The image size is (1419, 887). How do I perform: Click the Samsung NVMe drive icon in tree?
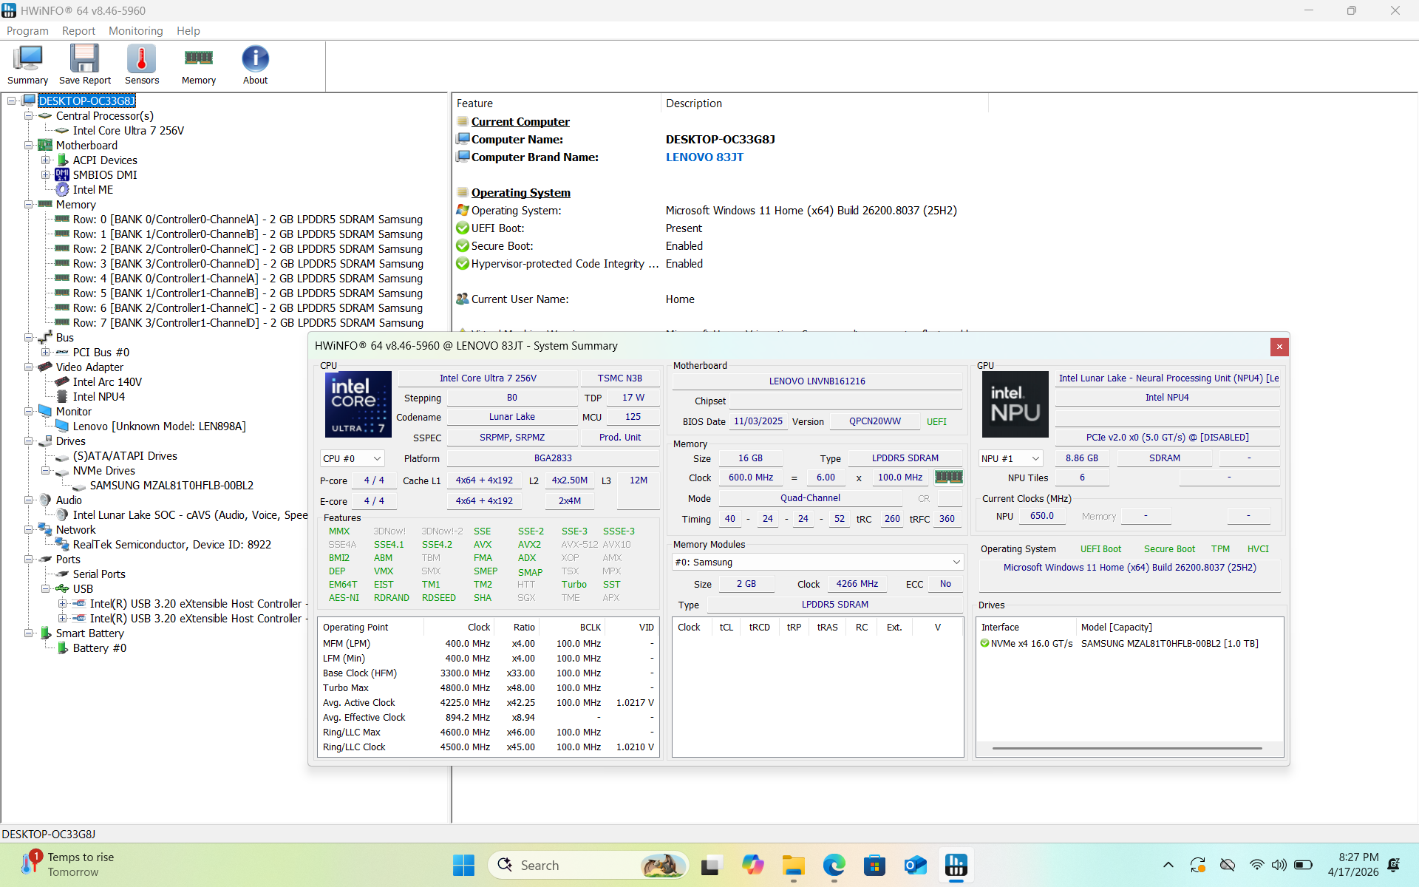click(x=80, y=486)
